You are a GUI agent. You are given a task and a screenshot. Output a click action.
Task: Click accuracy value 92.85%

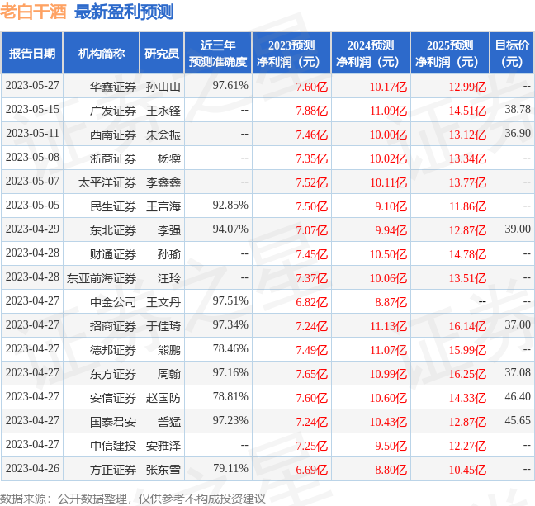[x=230, y=205]
